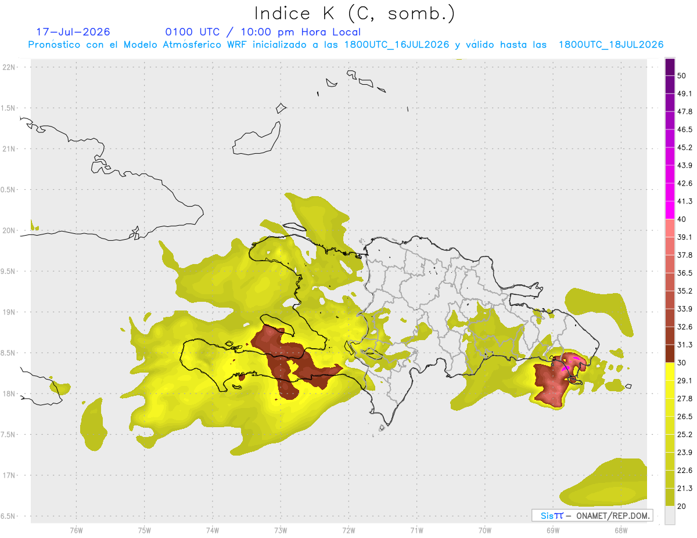Viewport: 697px width, 538px height.
Task: Click the legend value '43.9'
Action: pyautogui.click(x=685, y=165)
